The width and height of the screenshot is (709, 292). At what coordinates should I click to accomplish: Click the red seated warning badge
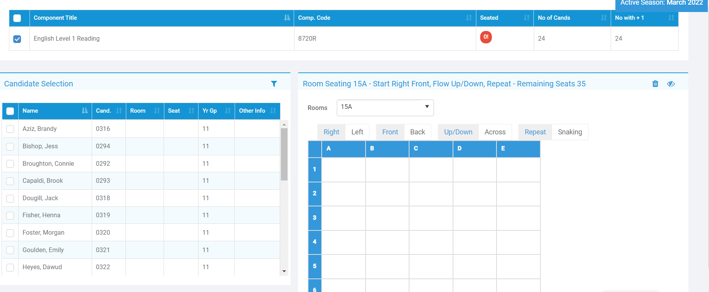[x=486, y=37]
